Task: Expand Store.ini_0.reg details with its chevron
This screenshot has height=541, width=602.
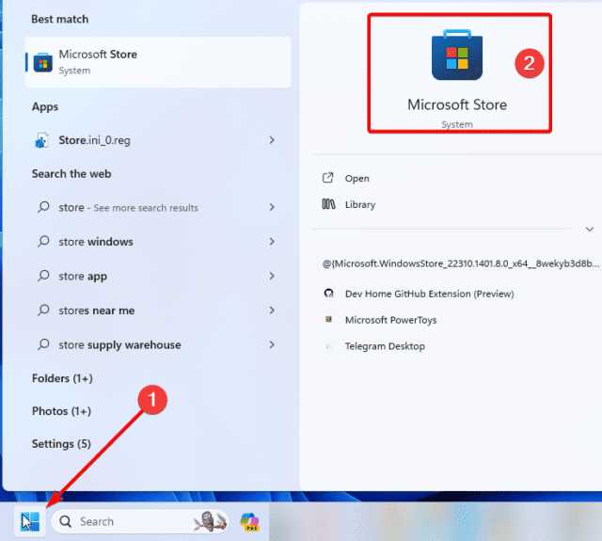Action: pyautogui.click(x=272, y=140)
